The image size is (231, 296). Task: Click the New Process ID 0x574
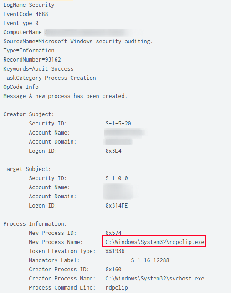coord(113,233)
